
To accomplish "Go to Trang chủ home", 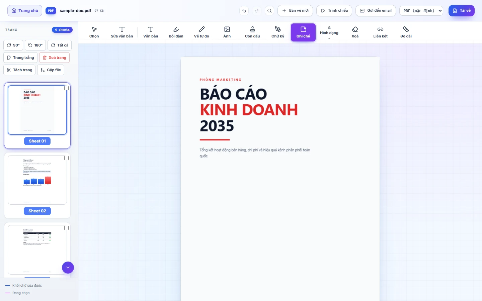I will (x=25, y=11).
